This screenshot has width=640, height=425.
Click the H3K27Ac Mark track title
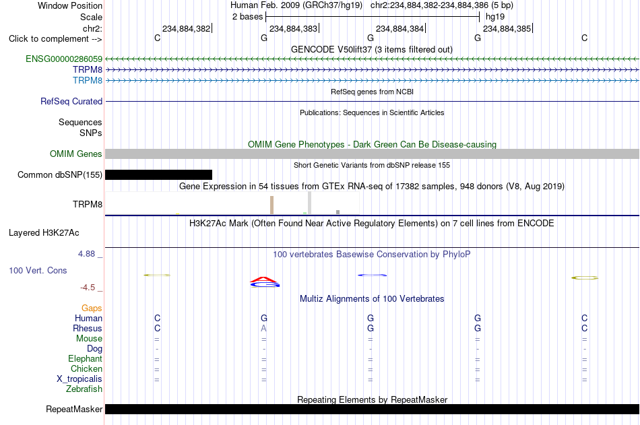pyautogui.click(x=372, y=224)
